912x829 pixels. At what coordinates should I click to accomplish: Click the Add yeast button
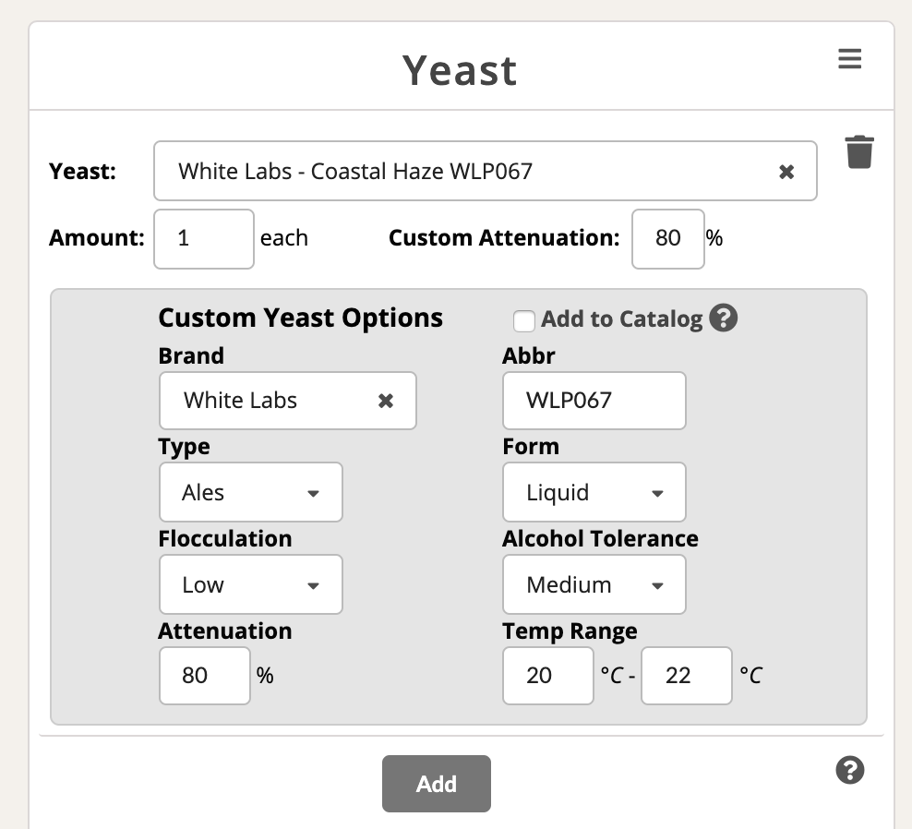[437, 784]
